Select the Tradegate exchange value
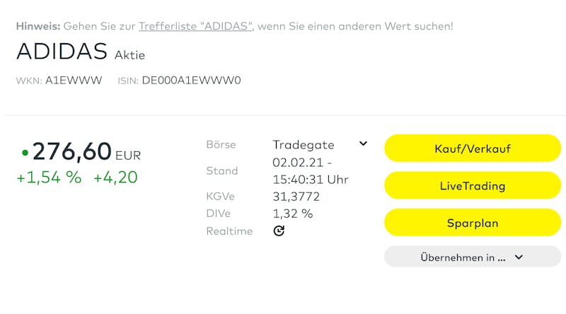The width and height of the screenshot is (566, 314). point(304,144)
